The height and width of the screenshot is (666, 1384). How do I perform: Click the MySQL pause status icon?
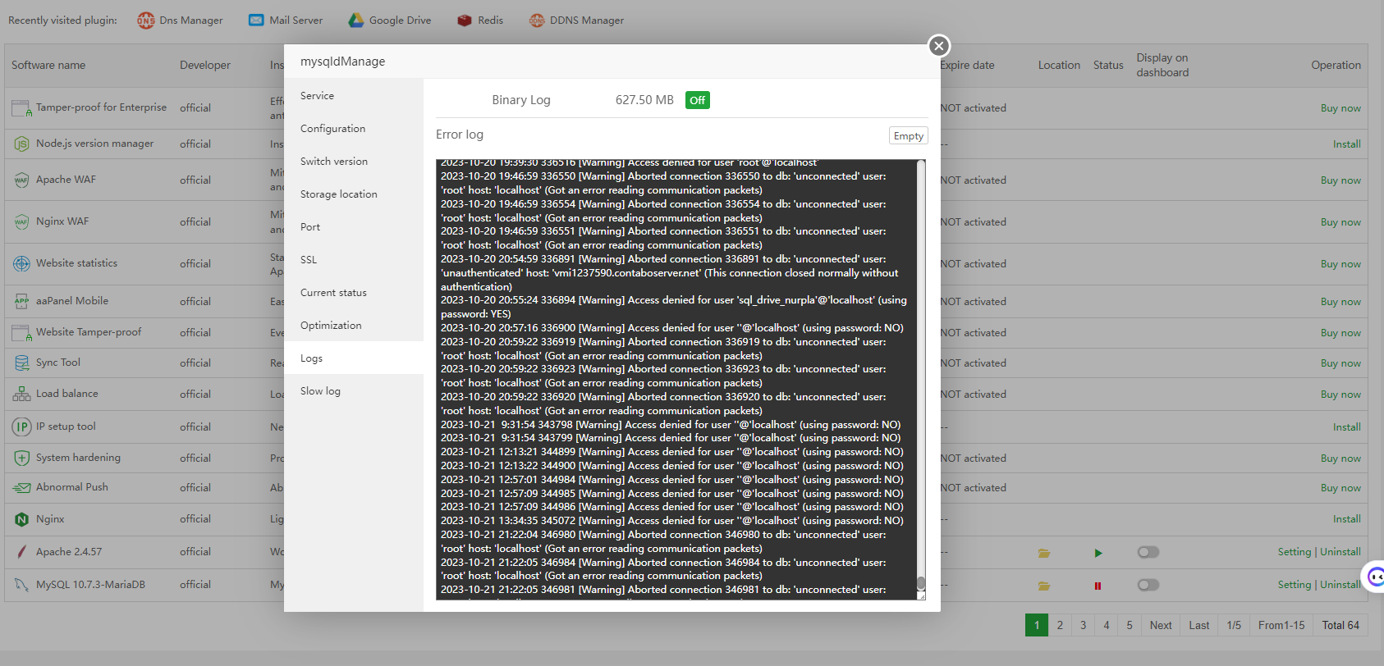coord(1098,586)
